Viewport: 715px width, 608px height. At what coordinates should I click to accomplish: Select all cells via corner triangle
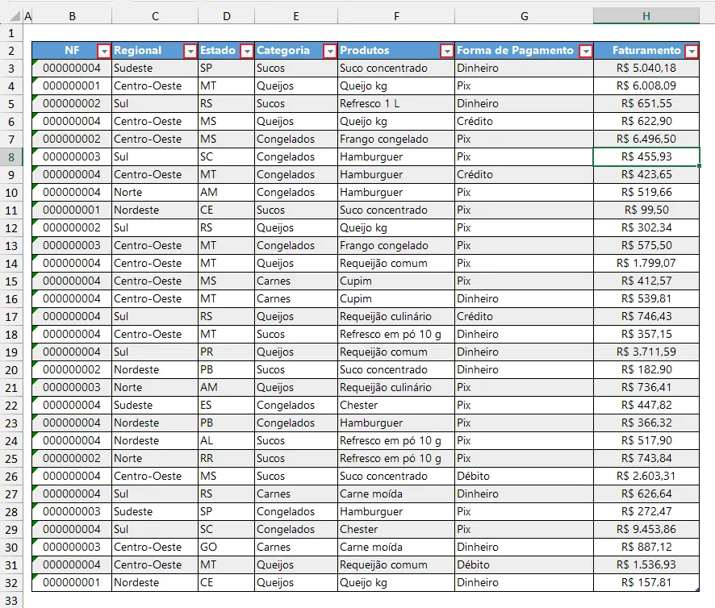tap(15, 17)
